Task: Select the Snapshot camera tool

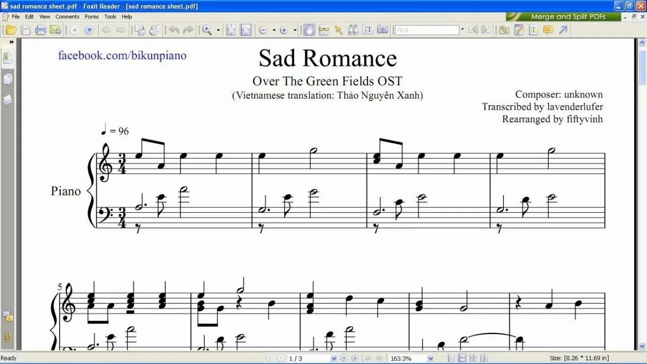Action: (383, 30)
